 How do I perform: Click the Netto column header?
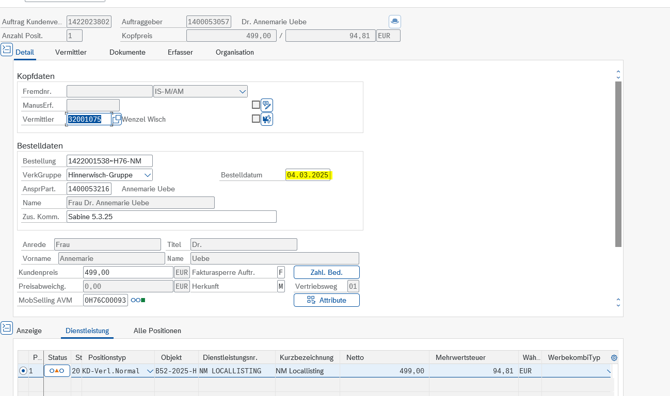pos(384,357)
